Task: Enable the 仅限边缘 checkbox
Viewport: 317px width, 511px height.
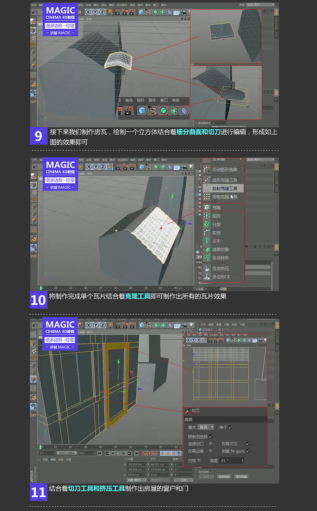Action: point(211,451)
